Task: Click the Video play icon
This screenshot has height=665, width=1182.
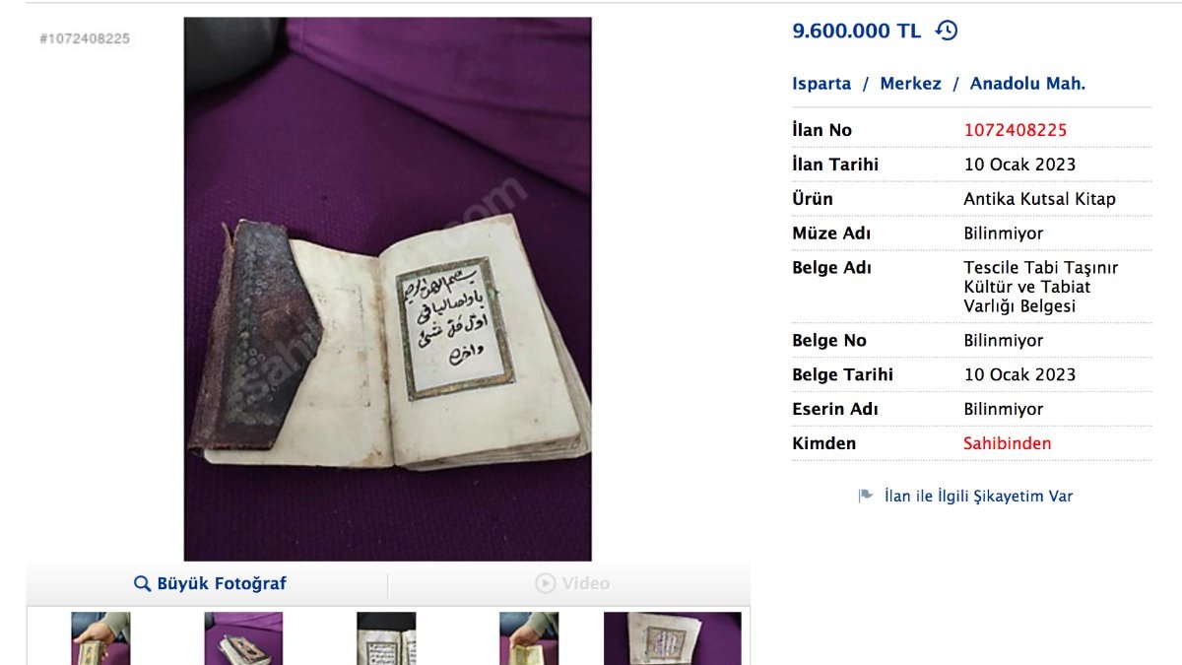Action: point(545,584)
